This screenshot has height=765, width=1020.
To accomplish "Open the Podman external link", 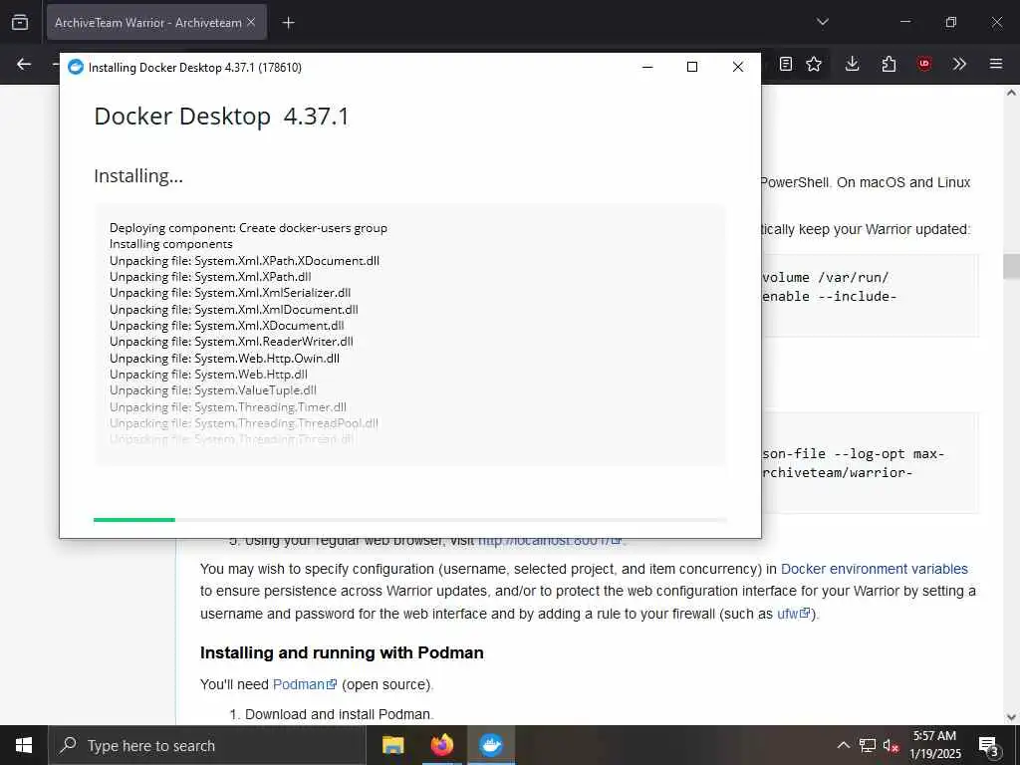I will [x=305, y=684].
